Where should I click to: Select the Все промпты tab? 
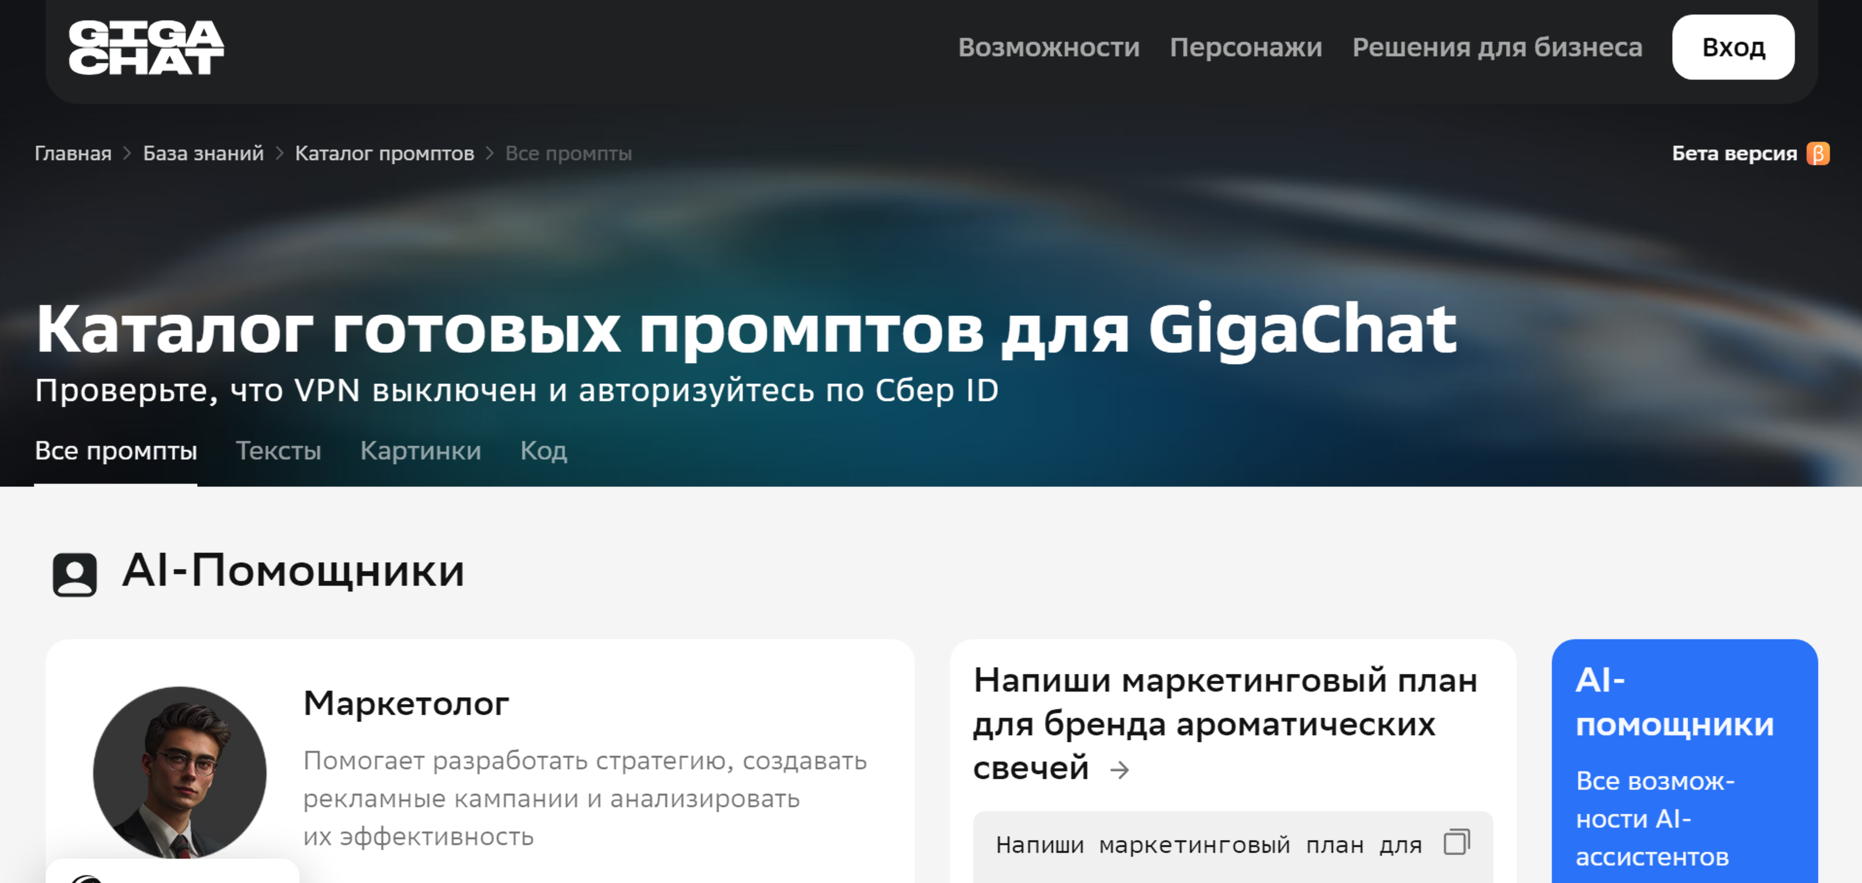tap(116, 451)
